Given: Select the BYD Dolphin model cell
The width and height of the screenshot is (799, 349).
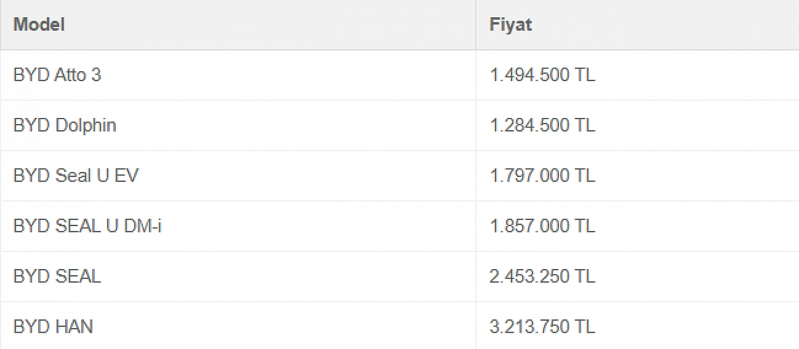Looking at the screenshot, I should [x=238, y=126].
